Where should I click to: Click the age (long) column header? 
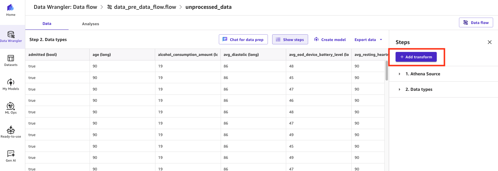click(122, 55)
